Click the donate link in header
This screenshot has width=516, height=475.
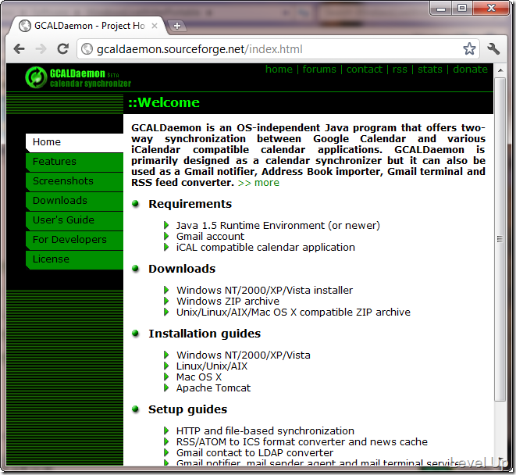[470, 70]
